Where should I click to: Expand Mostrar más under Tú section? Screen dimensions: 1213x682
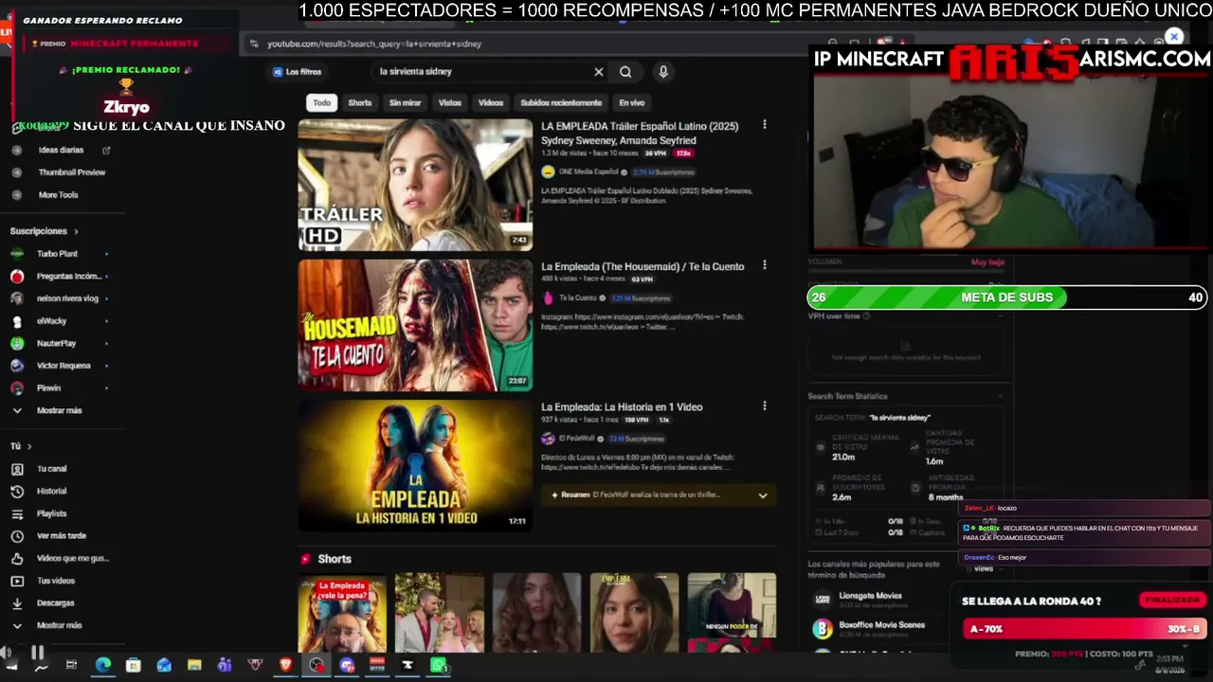pyautogui.click(x=59, y=625)
